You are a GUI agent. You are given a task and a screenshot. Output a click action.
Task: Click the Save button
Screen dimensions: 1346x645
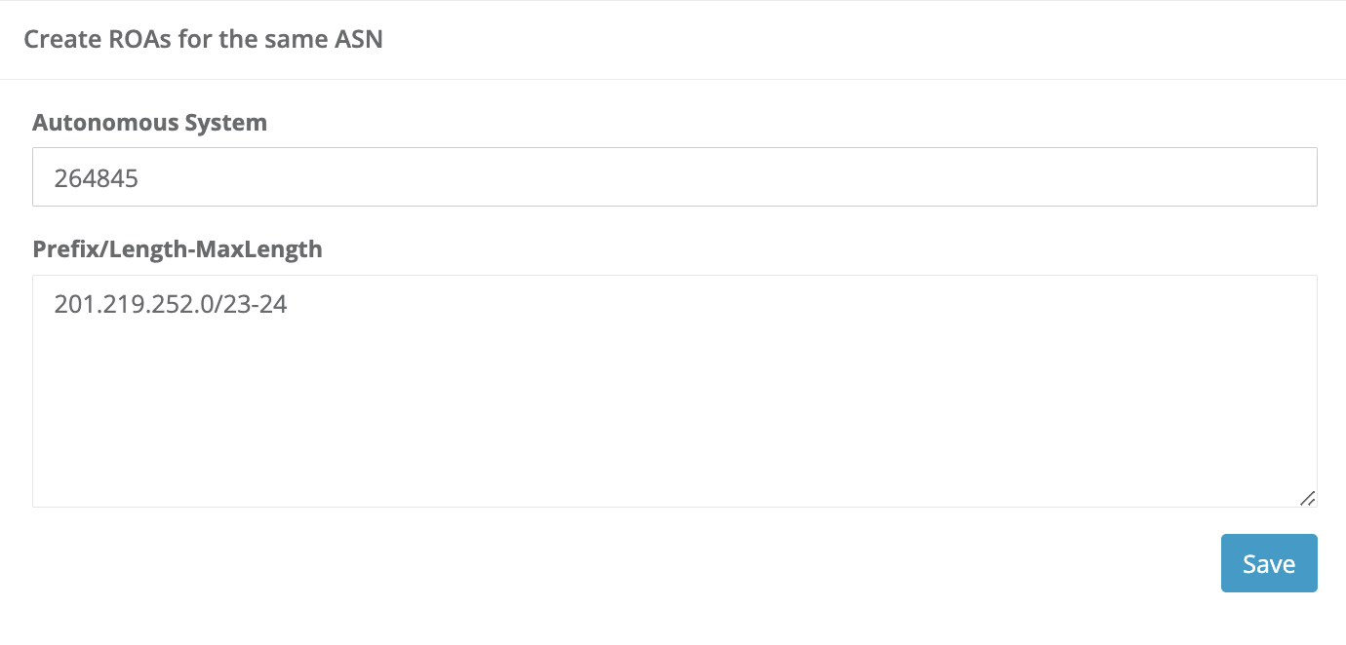(x=1268, y=563)
